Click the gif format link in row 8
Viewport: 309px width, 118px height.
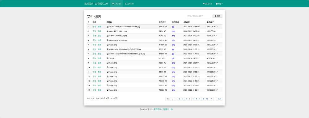[173, 58]
